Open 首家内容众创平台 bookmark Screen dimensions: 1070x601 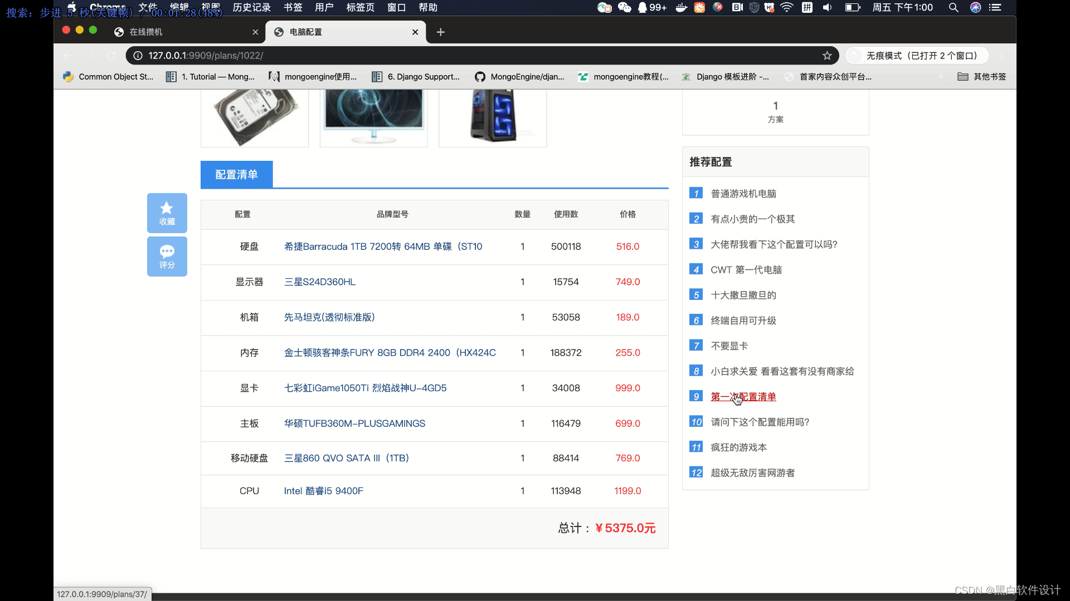click(828, 77)
